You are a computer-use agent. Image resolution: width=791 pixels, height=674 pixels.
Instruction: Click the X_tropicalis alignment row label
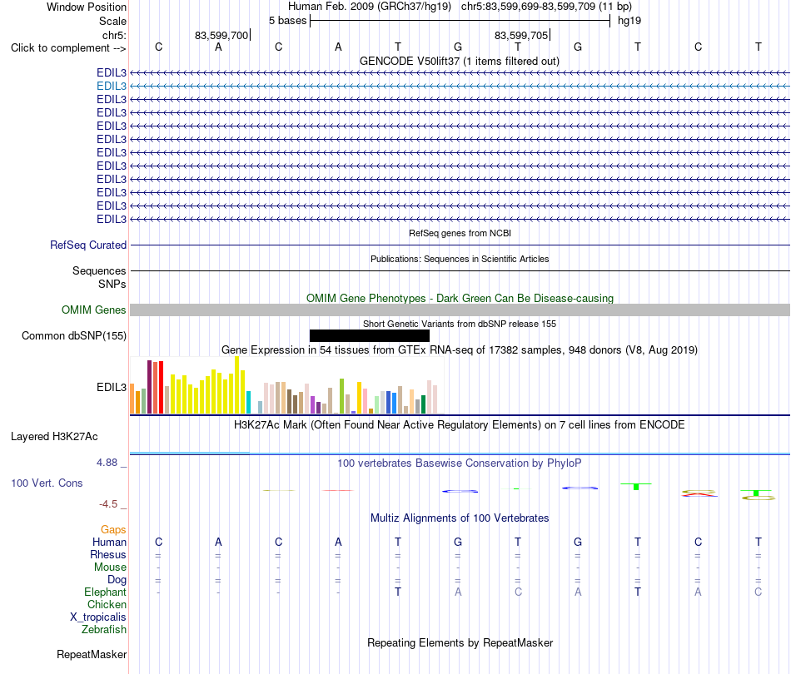tap(98, 617)
